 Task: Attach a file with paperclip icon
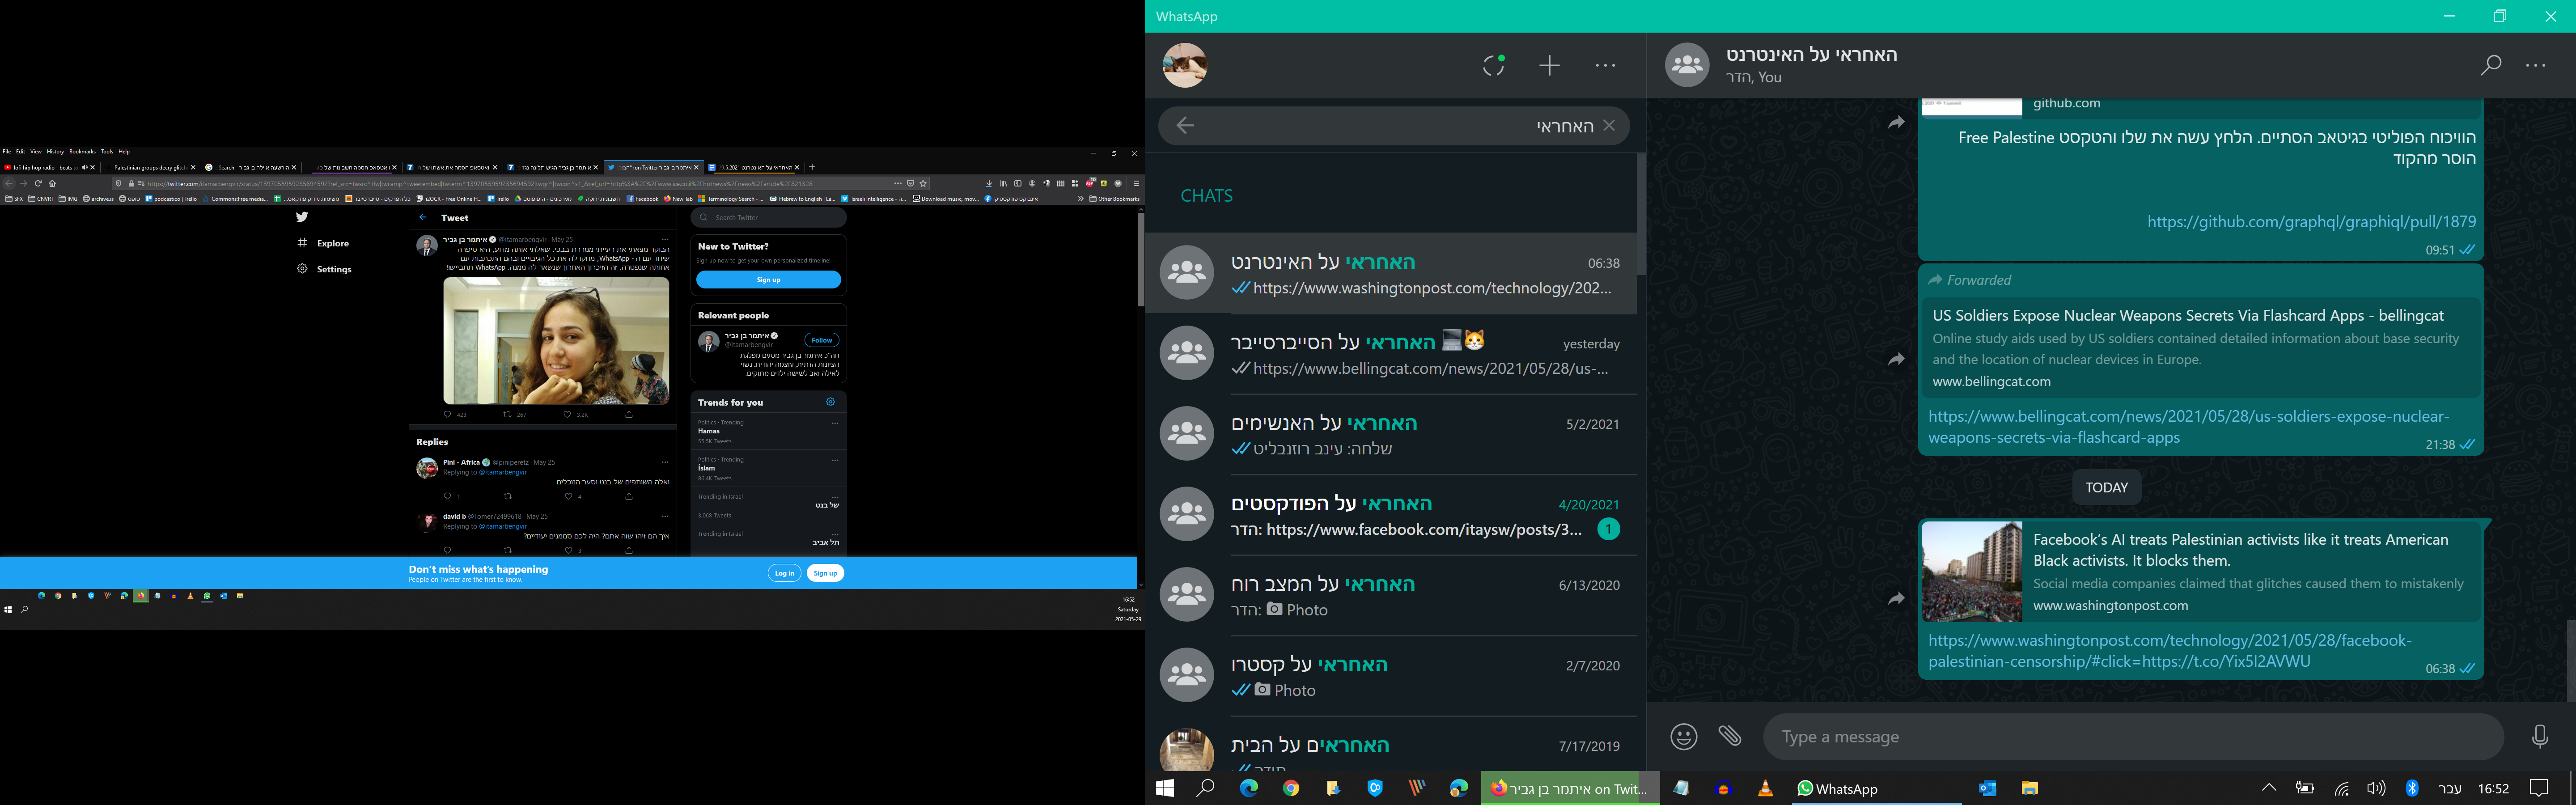pyautogui.click(x=1730, y=737)
